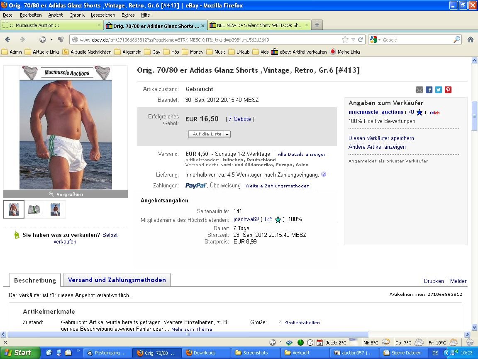The height and width of the screenshot is (359, 478).
Task: Click the delivery info help icon
Action: pos(324,175)
